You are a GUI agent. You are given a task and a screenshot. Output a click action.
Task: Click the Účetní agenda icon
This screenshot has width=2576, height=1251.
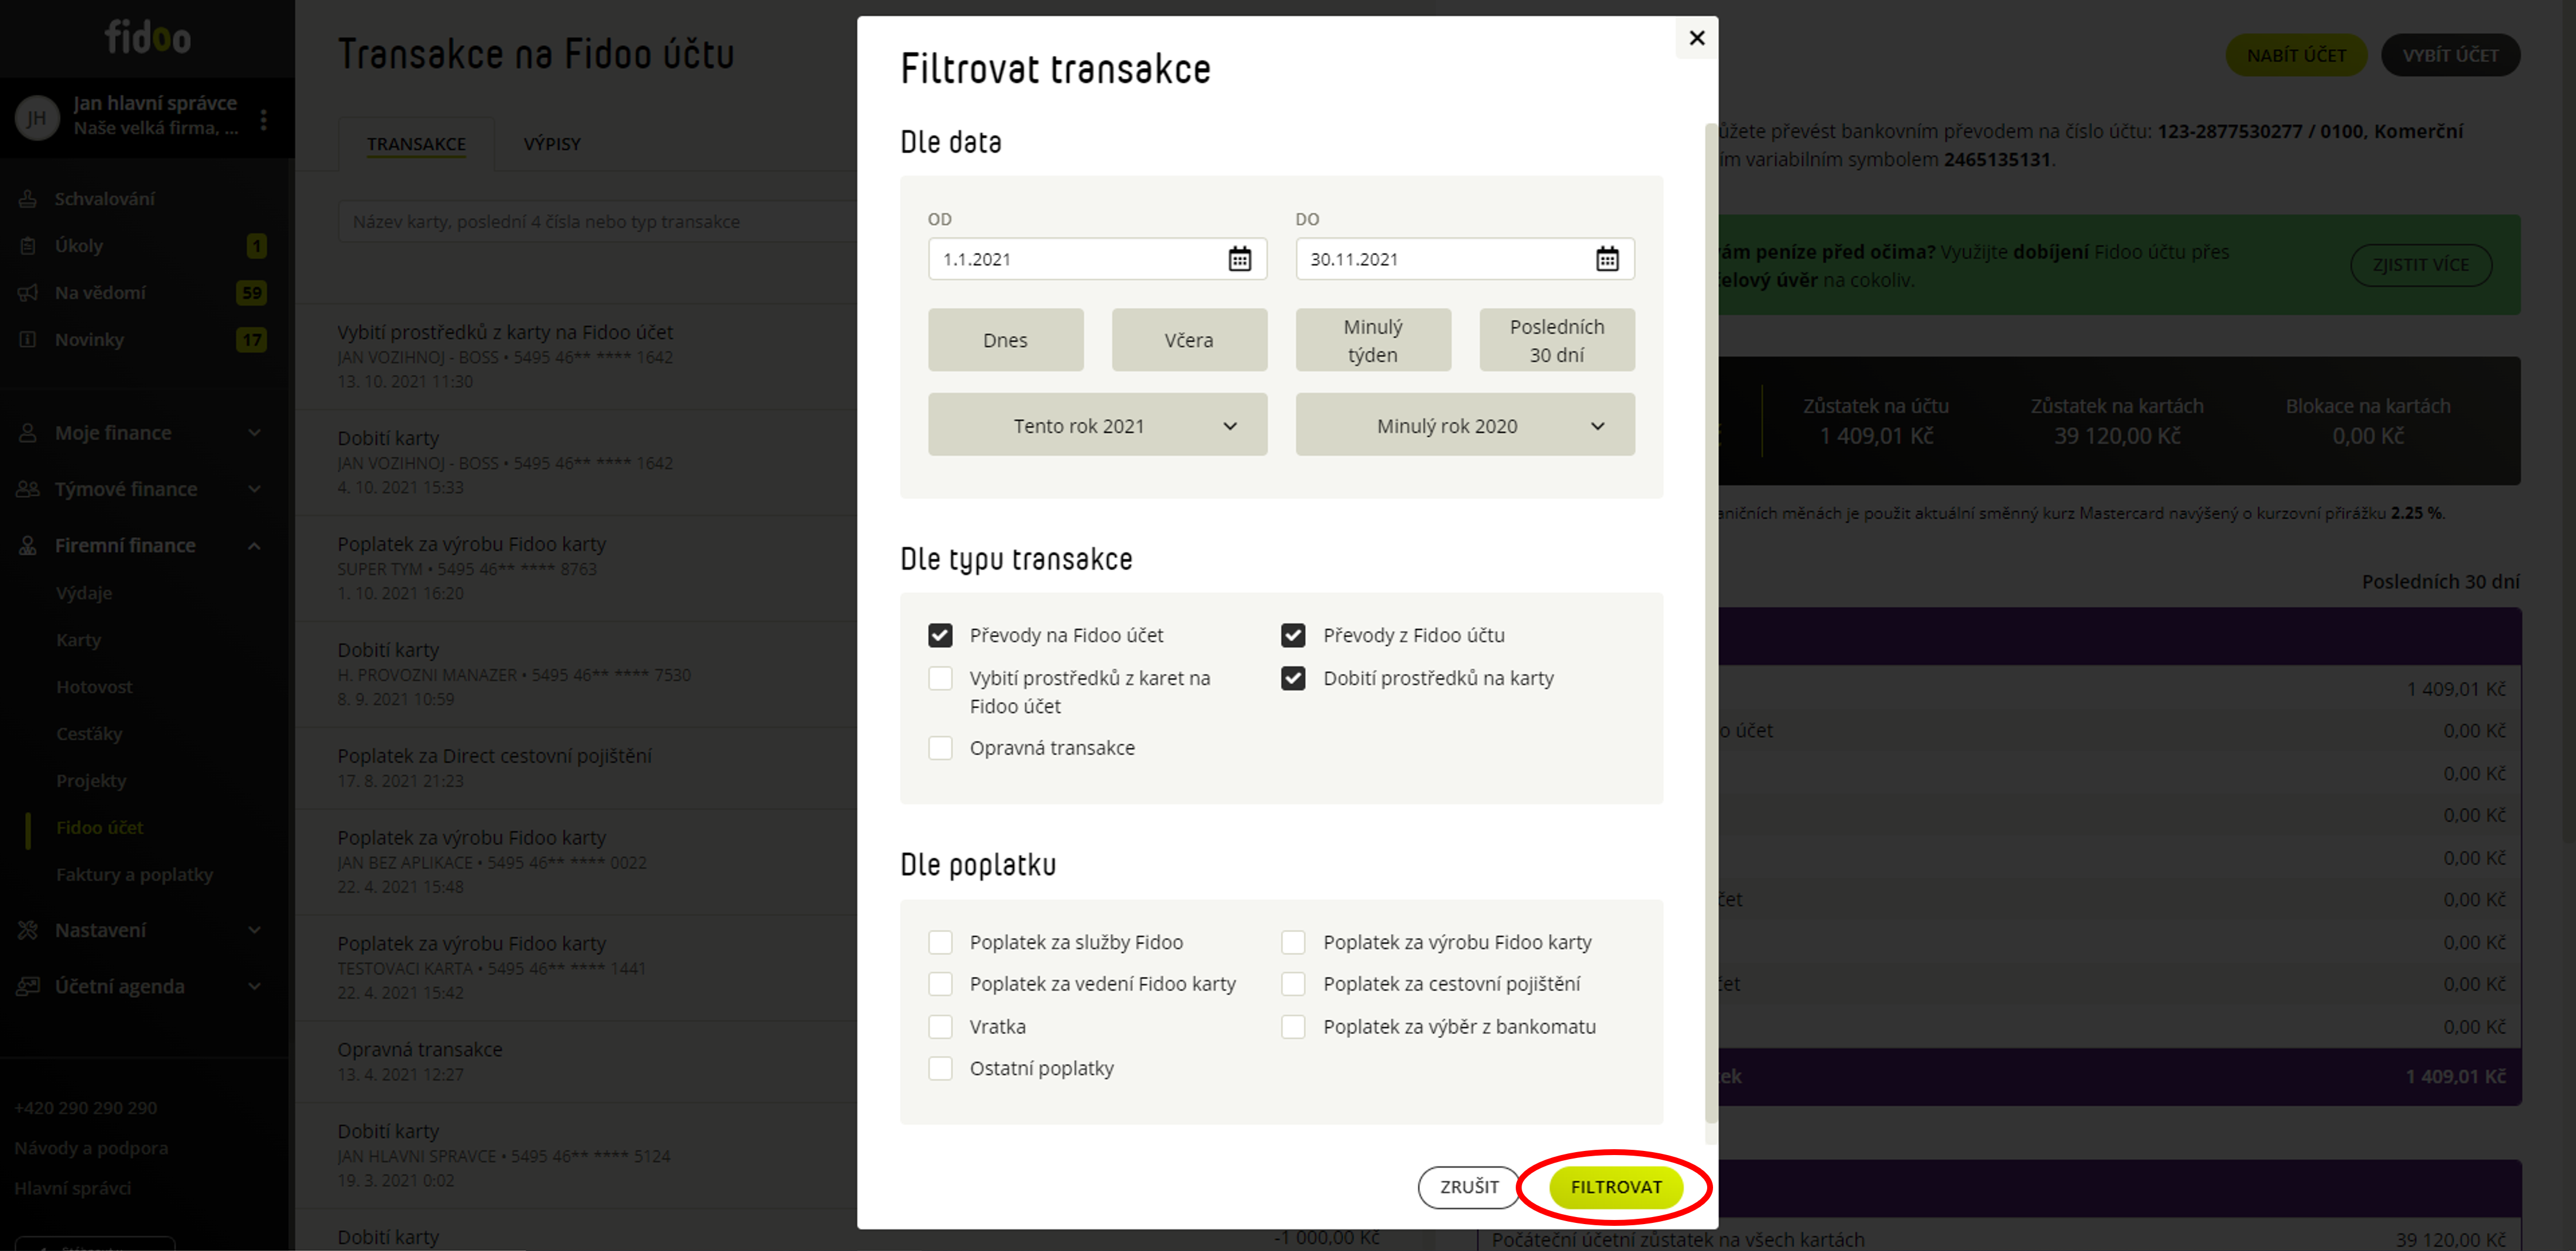28,986
